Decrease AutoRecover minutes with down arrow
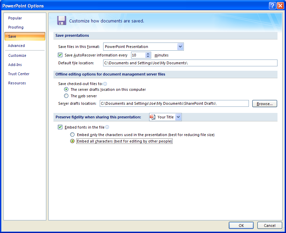Image resolution: width=286 pixels, height=233 pixels. click(148, 56)
